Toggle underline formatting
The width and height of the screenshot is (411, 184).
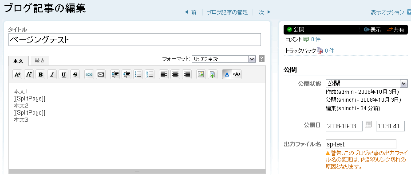pos(63,74)
